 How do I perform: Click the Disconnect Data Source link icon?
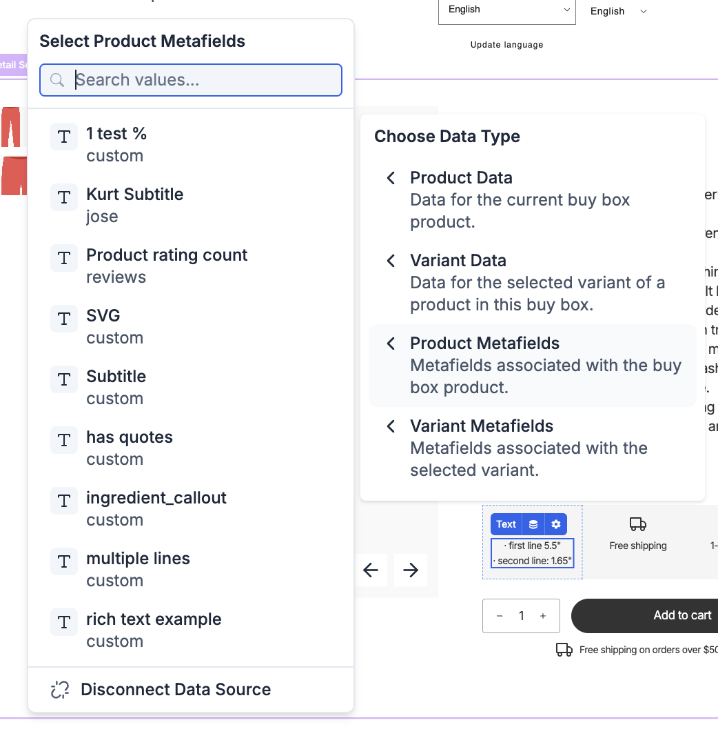(61, 690)
